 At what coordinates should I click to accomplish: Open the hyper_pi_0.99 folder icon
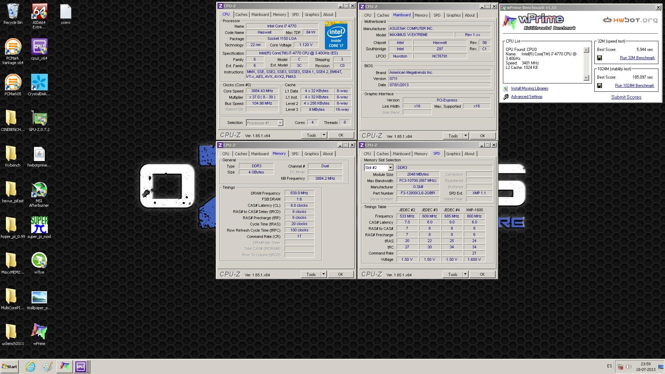[13, 228]
